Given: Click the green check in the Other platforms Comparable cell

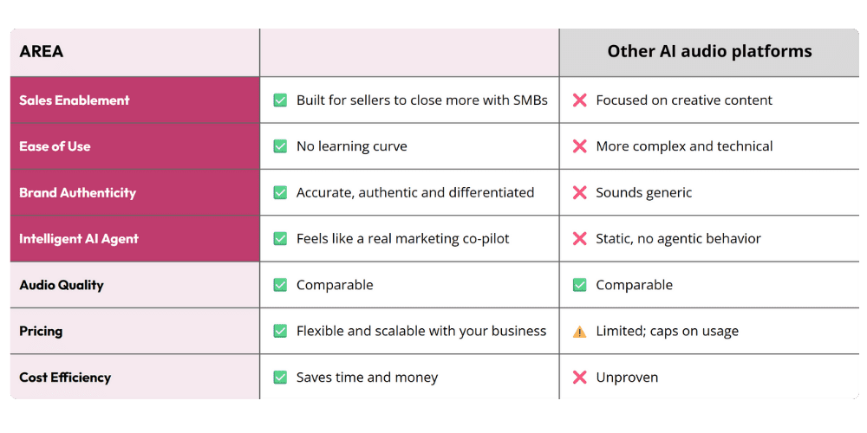Looking at the screenshot, I should [579, 285].
